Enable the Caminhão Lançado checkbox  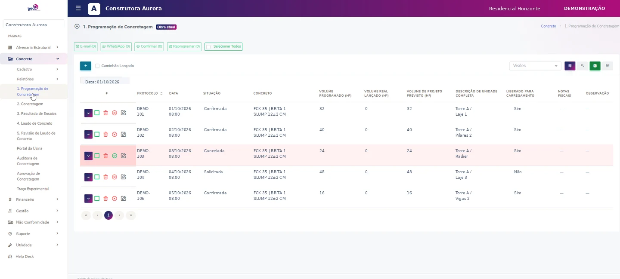pos(97,66)
